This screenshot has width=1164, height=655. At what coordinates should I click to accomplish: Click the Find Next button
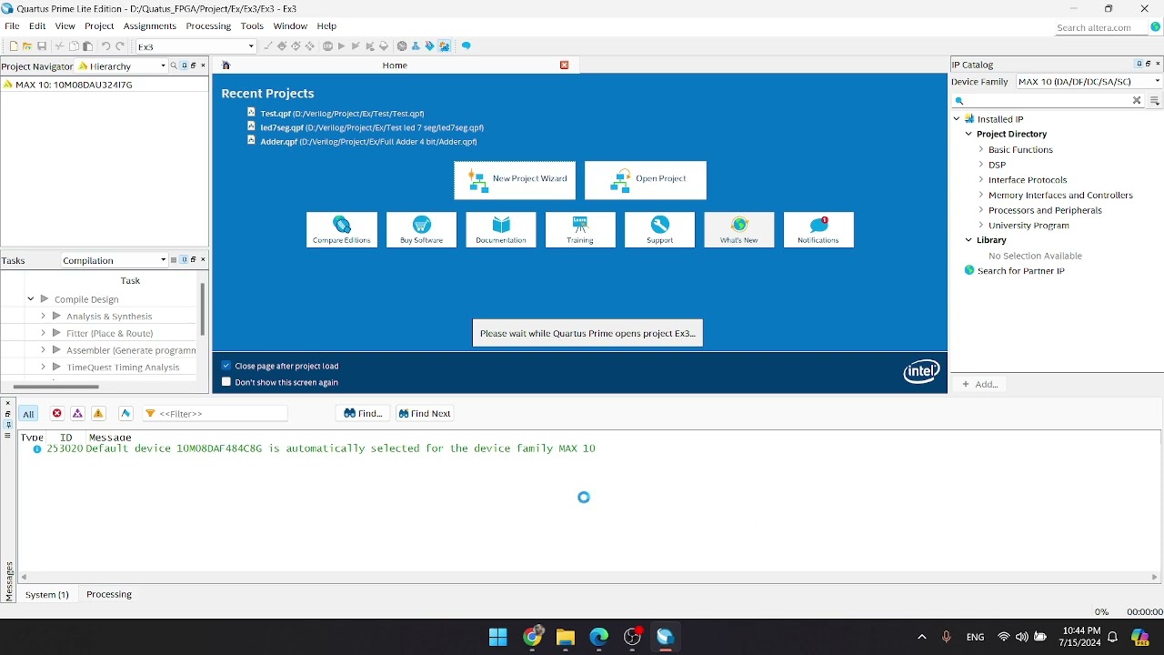425,413
